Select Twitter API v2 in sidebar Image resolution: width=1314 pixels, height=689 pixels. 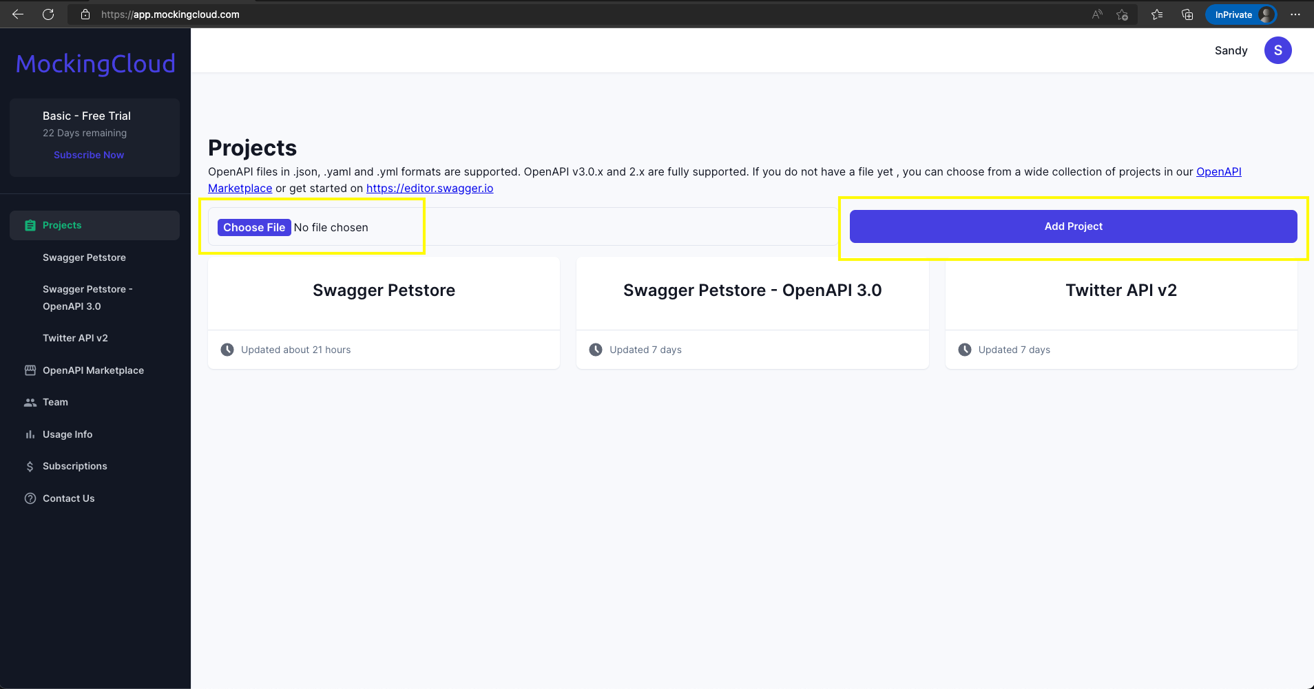tap(75, 338)
